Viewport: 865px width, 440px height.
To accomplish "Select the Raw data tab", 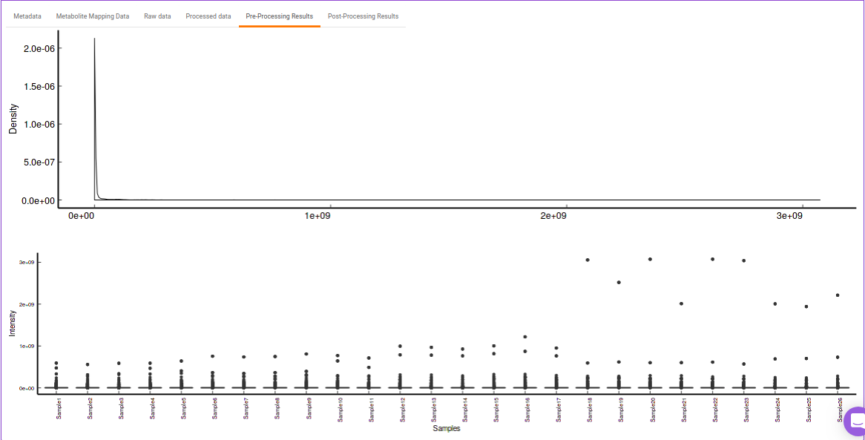I will click(x=157, y=16).
